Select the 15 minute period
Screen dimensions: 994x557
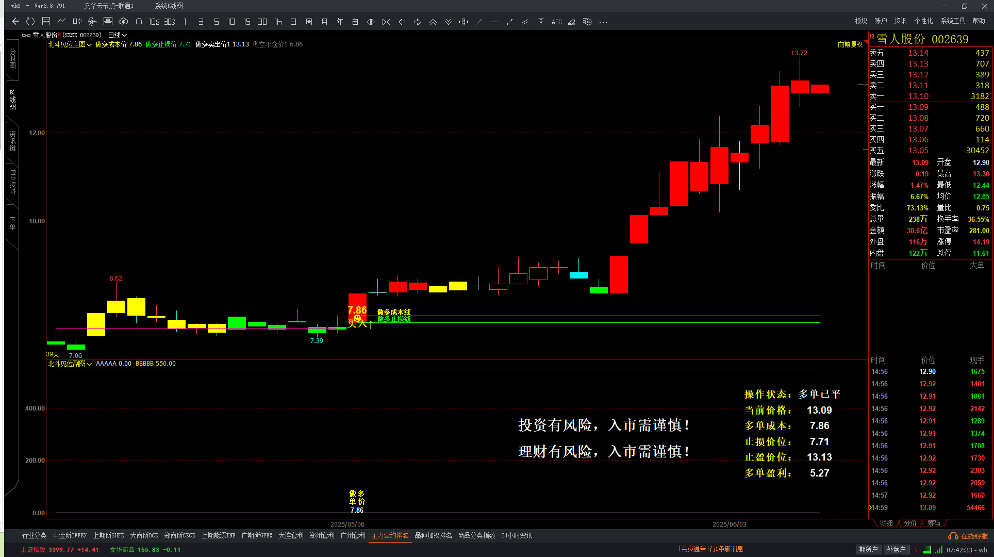pos(247,22)
